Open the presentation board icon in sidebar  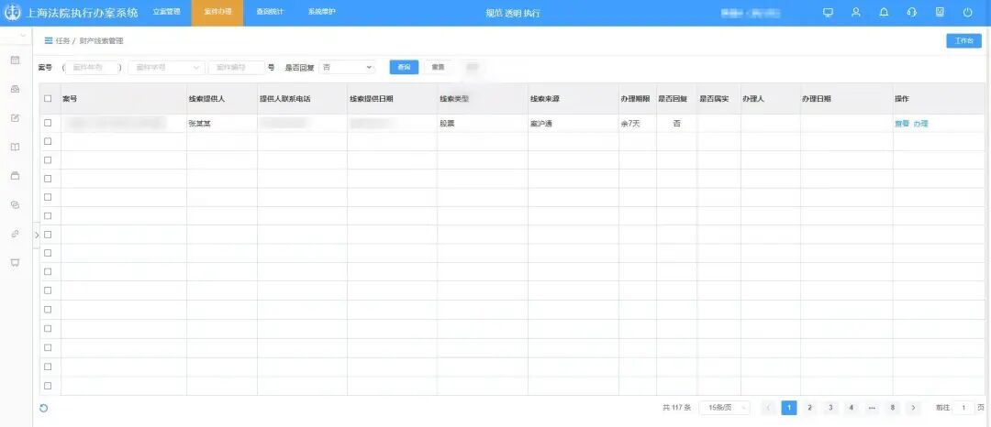click(16, 262)
